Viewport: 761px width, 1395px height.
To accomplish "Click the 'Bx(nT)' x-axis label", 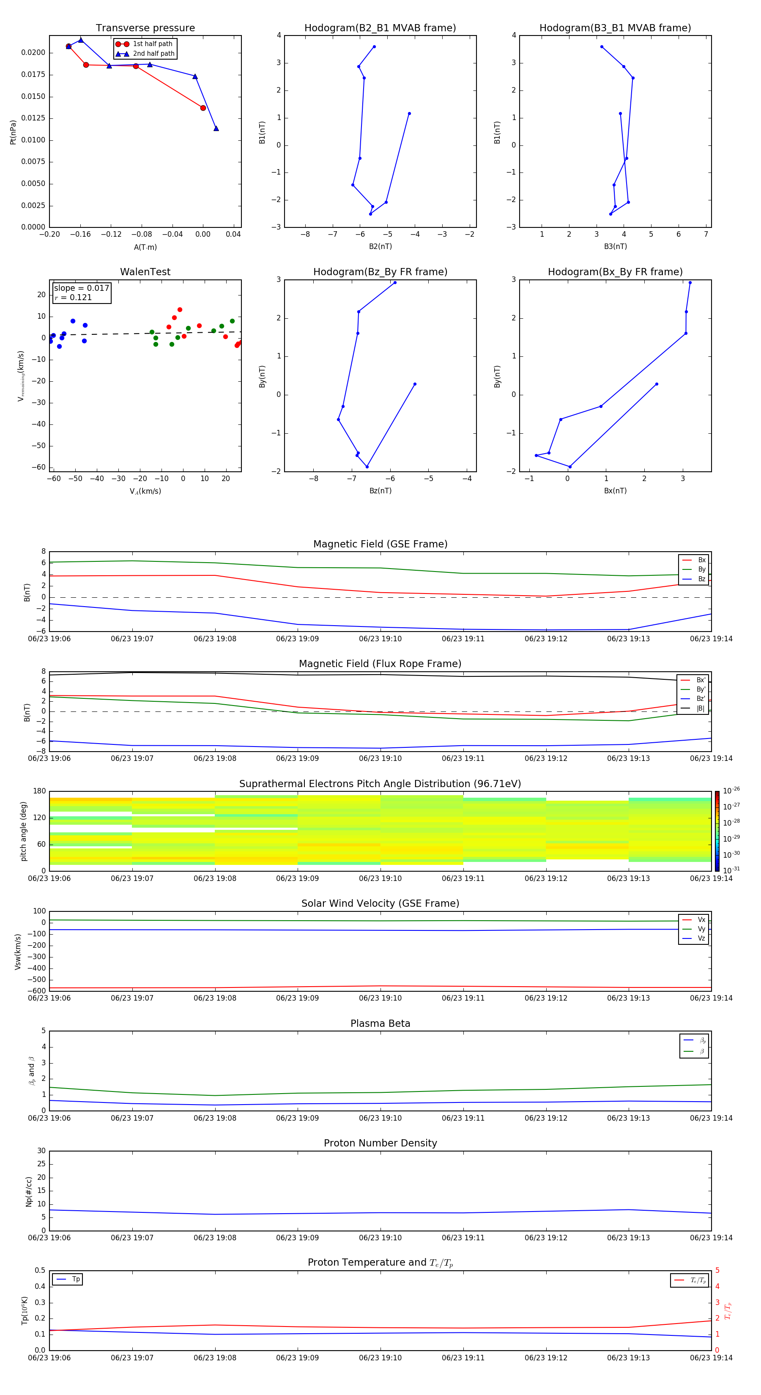I will click(615, 491).
